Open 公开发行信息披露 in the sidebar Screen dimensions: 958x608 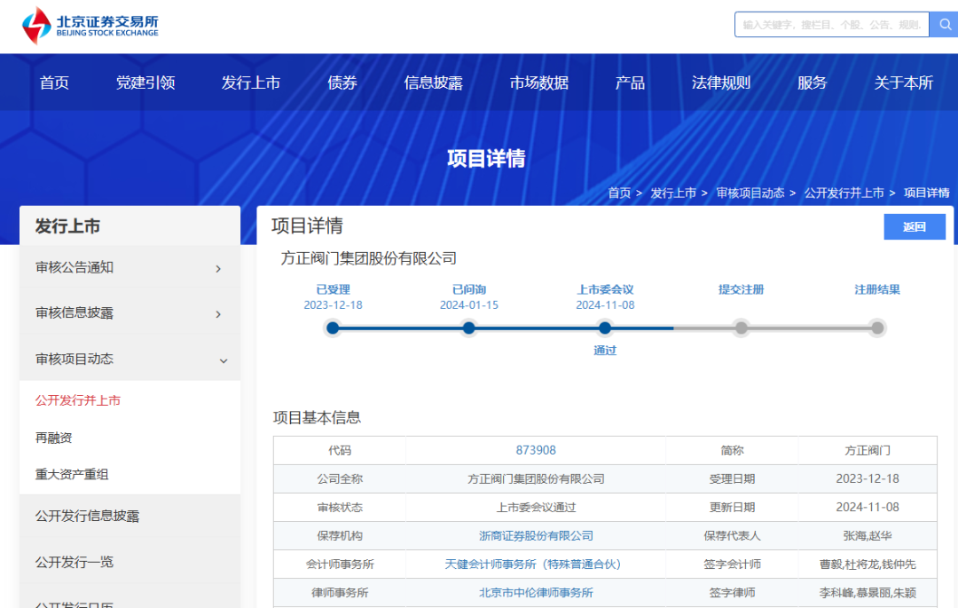pos(87,516)
